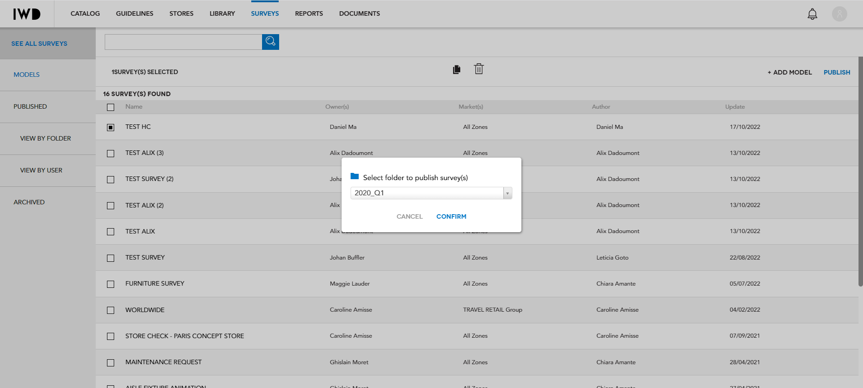Check the TEST ALIX (2) checkbox
Viewport: 863px width, 388px height.
(x=111, y=206)
